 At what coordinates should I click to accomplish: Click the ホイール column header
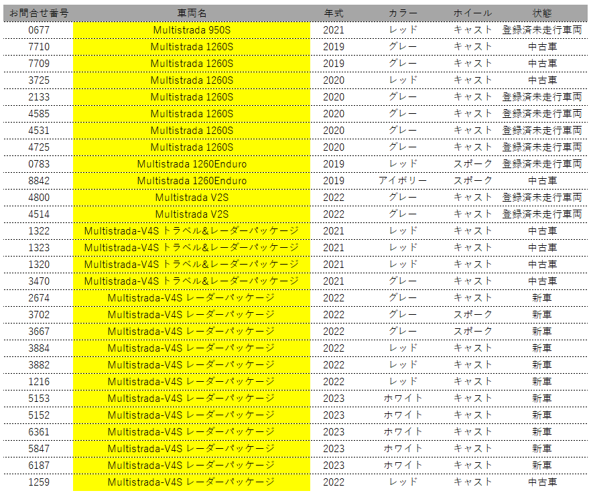coord(472,13)
